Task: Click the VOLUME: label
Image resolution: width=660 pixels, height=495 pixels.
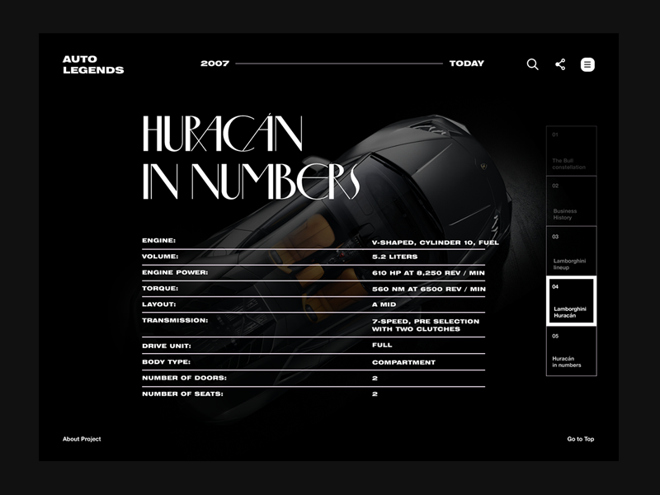Action: coord(160,257)
